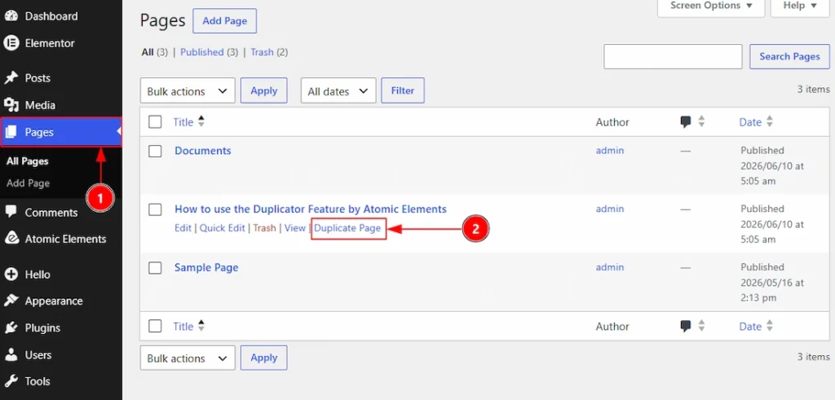Click the Filter button
The image size is (835, 400).
click(403, 90)
